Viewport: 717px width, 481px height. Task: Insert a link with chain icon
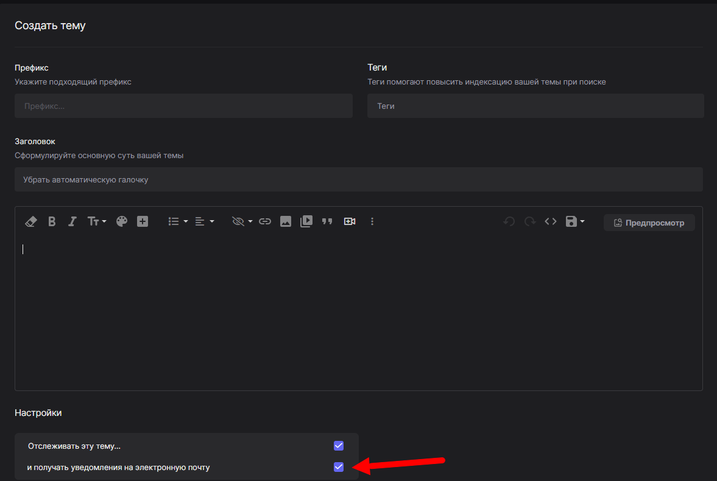pyautogui.click(x=265, y=222)
